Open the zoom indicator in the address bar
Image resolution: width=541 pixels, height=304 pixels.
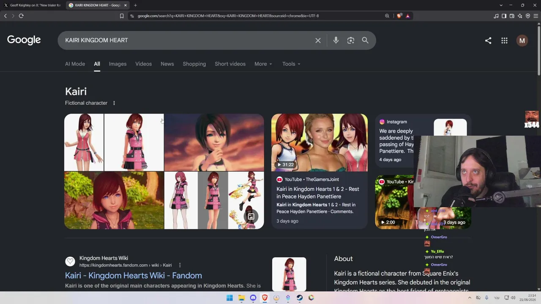(x=387, y=16)
